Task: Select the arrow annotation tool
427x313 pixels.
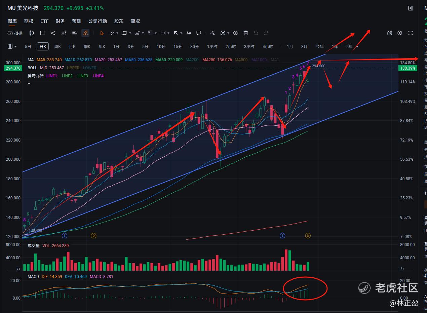Action: tap(176, 33)
